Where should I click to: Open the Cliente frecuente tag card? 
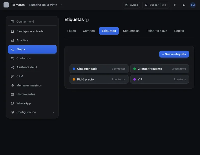click(159, 69)
